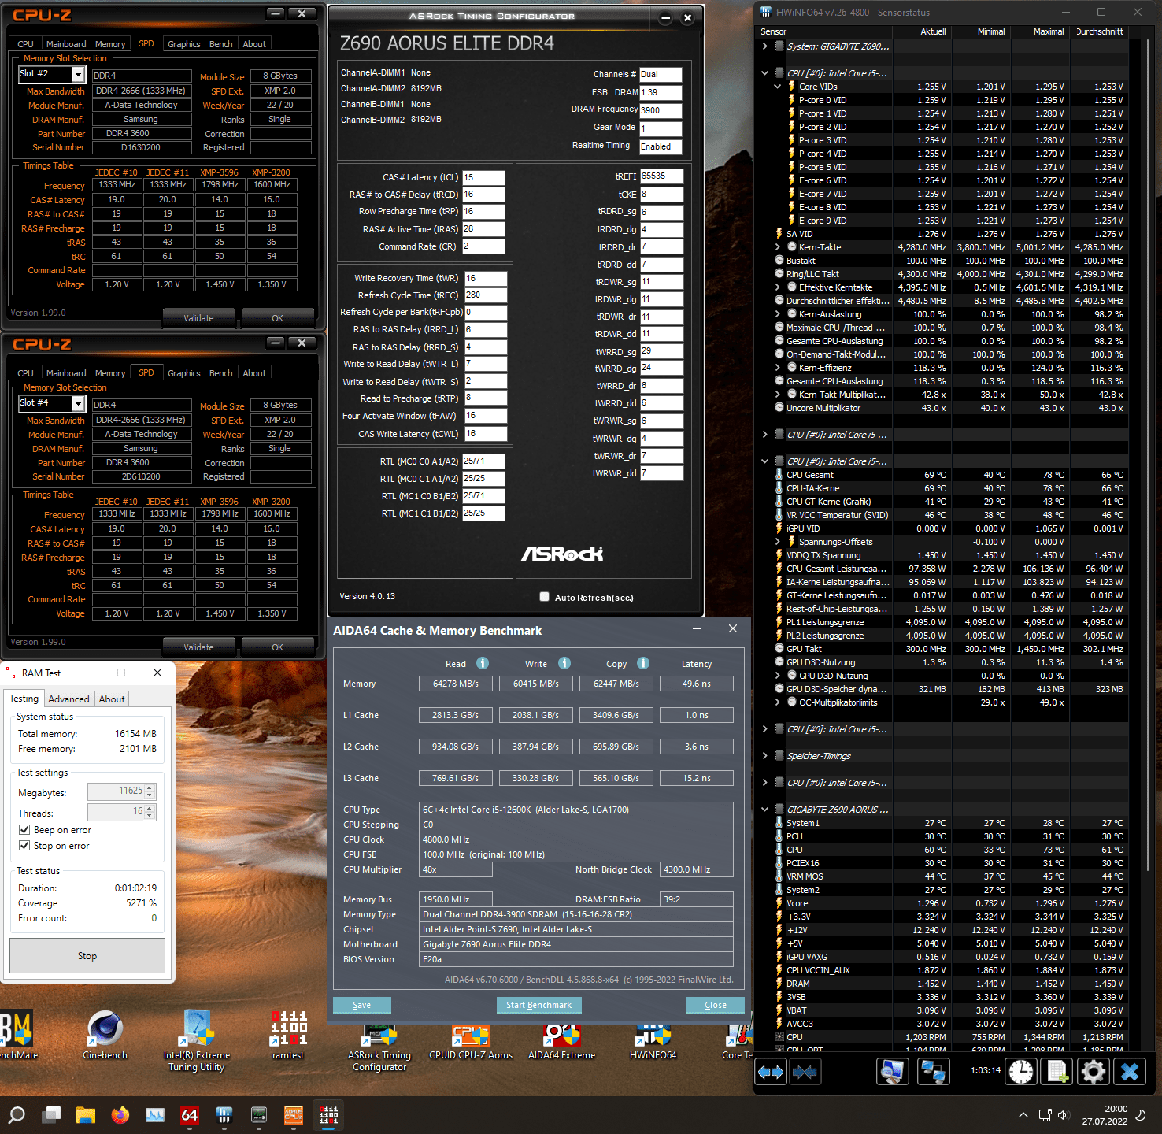Toggle the Beep on error checkbox
1162x1134 pixels.
coord(24,830)
